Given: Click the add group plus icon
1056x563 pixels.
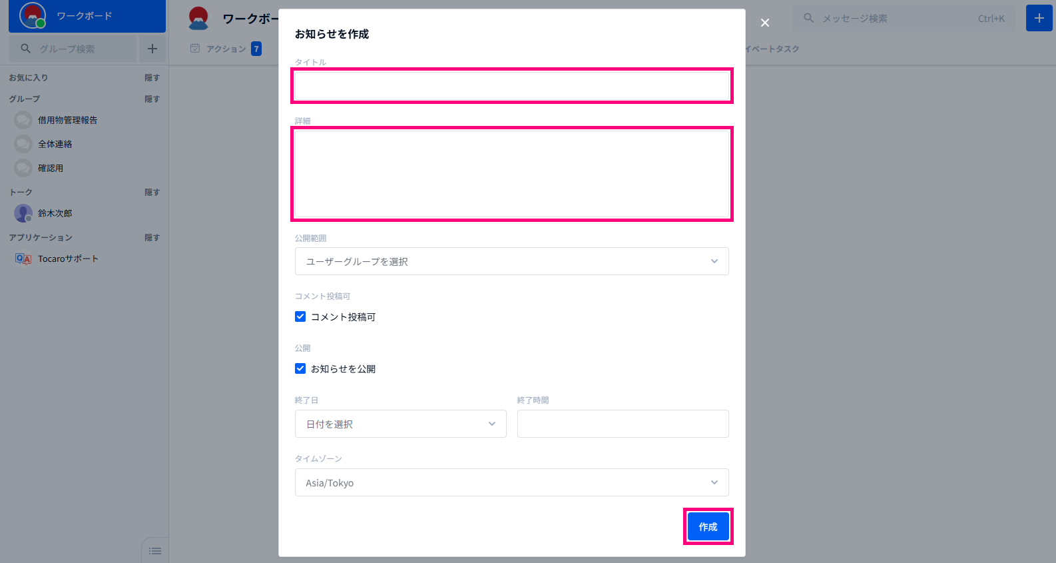Looking at the screenshot, I should pos(152,49).
